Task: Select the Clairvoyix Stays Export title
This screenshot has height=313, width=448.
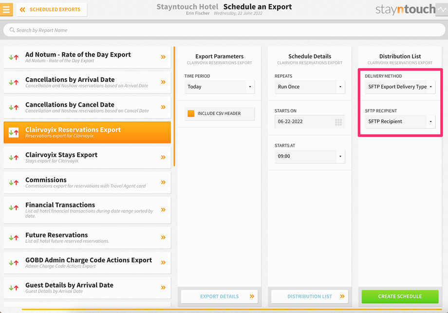Action: click(61, 155)
